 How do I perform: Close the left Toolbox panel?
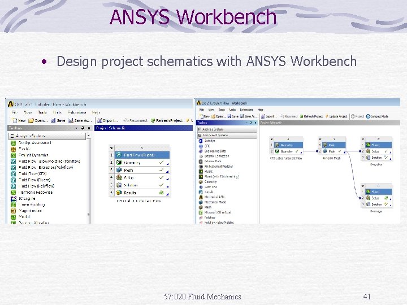tap(89, 128)
